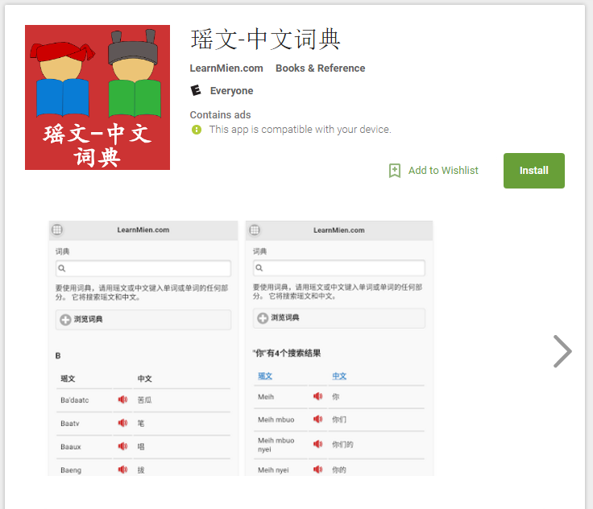This screenshot has height=509, width=593.
Task: Open the Books & Reference category
Action: (321, 68)
